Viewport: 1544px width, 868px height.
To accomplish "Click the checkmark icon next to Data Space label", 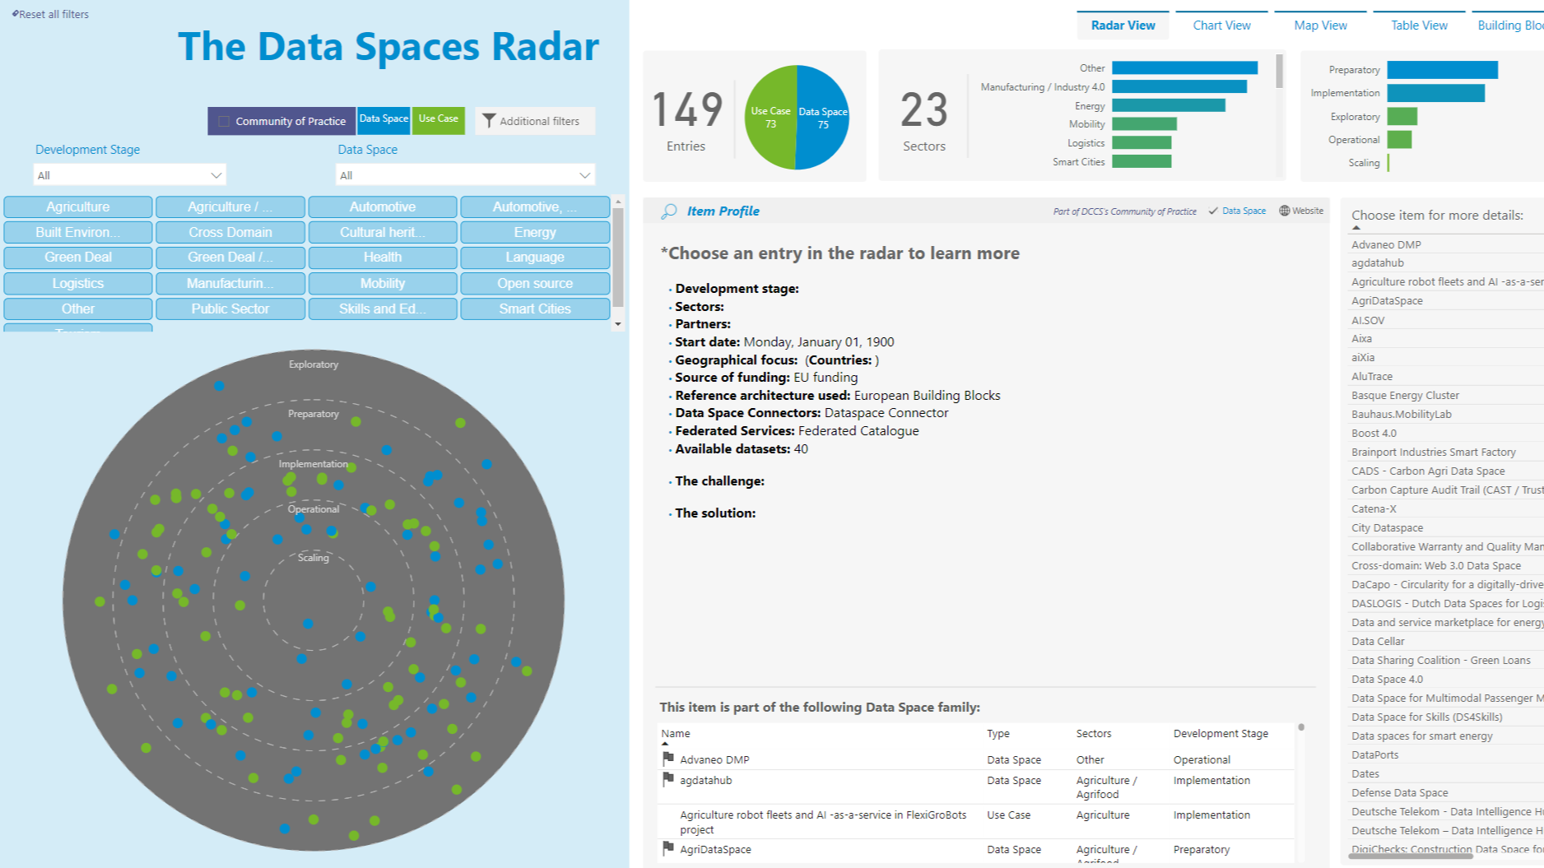I will 1213,211.
